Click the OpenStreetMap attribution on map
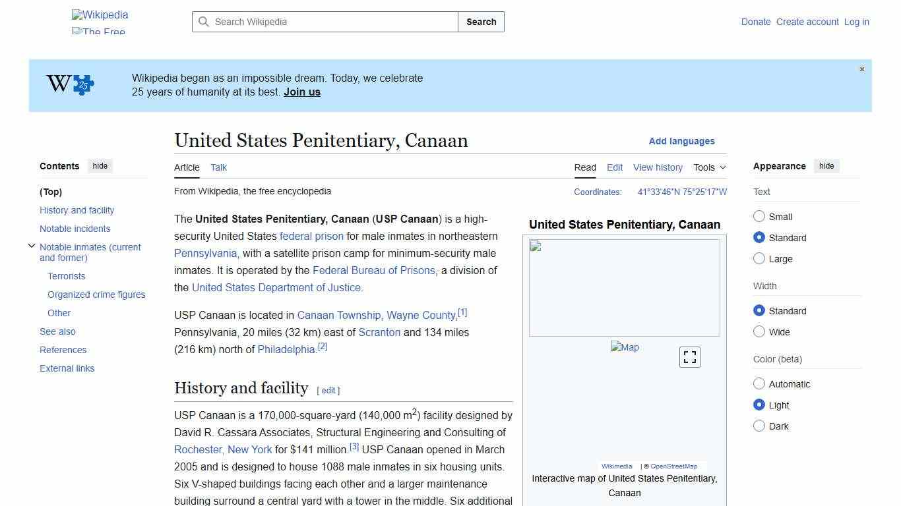This screenshot has width=901, height=506. click(x=674, y=466)
